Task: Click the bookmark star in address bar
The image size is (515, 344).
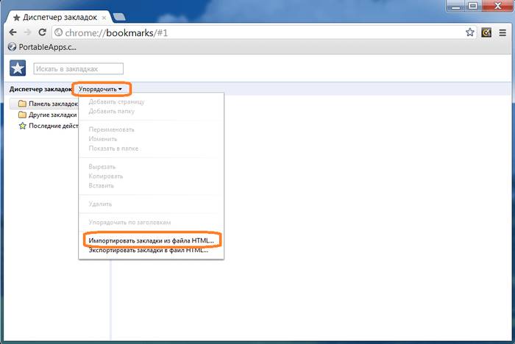Action: [470, 33]
